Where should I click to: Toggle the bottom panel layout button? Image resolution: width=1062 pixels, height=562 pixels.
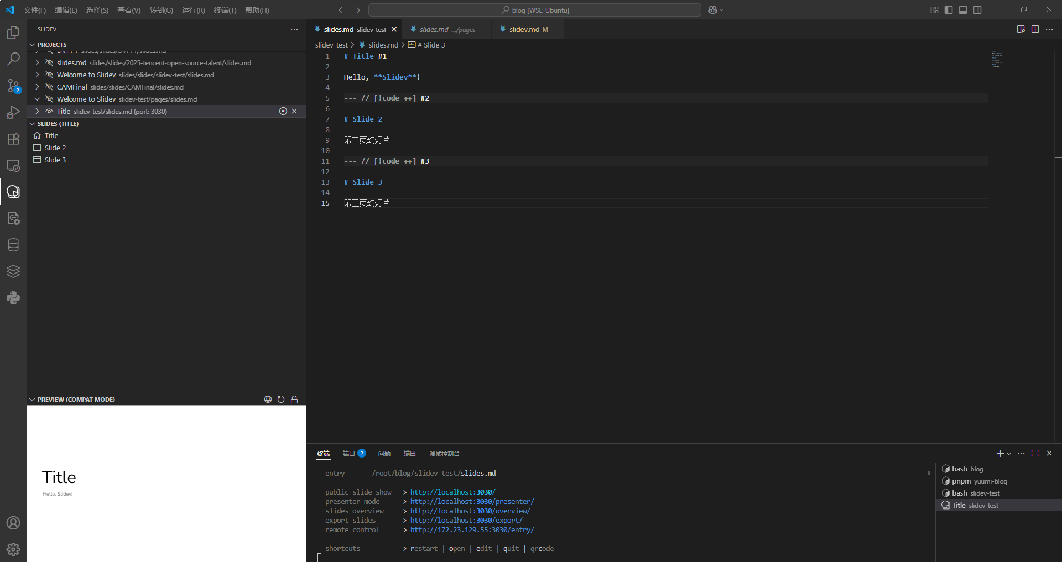[963, 10]
